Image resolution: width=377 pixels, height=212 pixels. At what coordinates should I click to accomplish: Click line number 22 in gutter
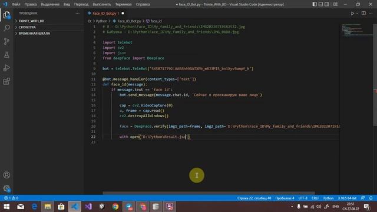click(x=93, y=137)
